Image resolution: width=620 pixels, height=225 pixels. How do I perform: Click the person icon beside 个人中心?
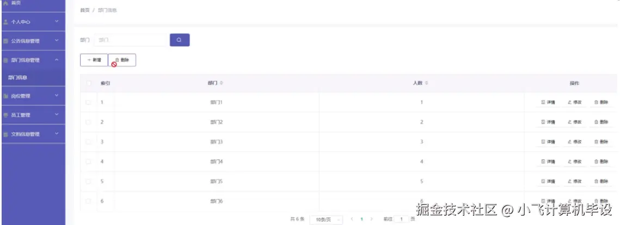pyautogui.click(x=5, y=22)
